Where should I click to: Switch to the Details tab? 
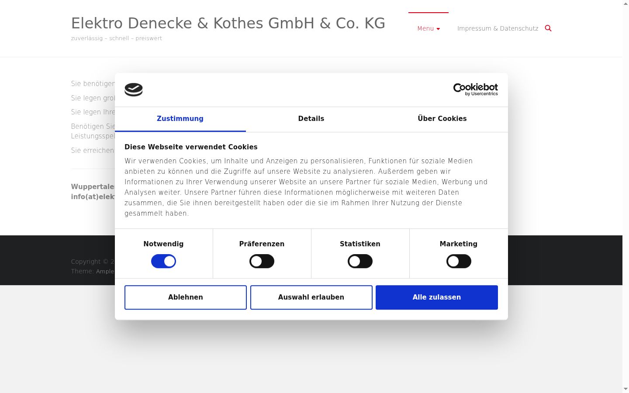click(x=311, y=119)
